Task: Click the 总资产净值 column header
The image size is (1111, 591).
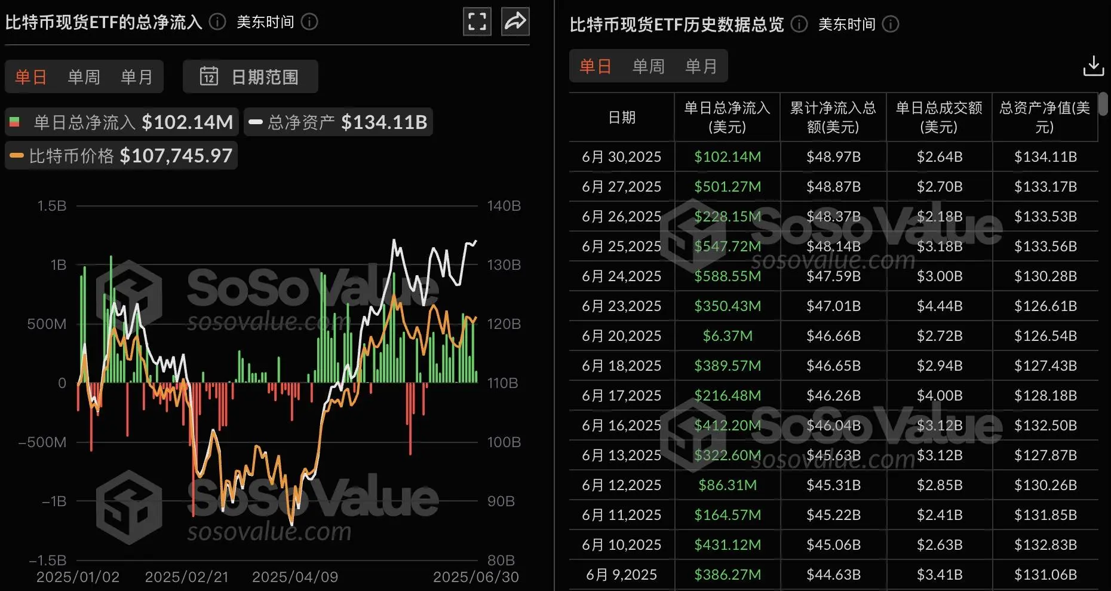Action: pos(1045,117)
